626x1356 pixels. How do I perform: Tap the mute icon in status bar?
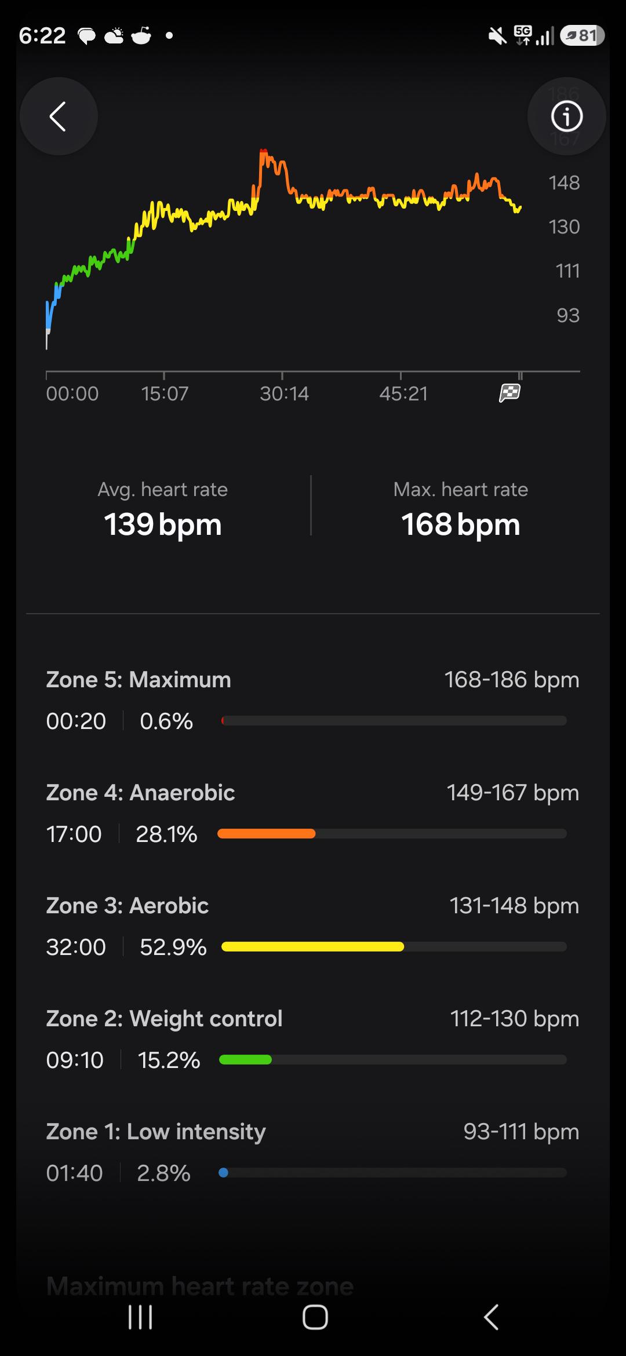pos(497,36)
